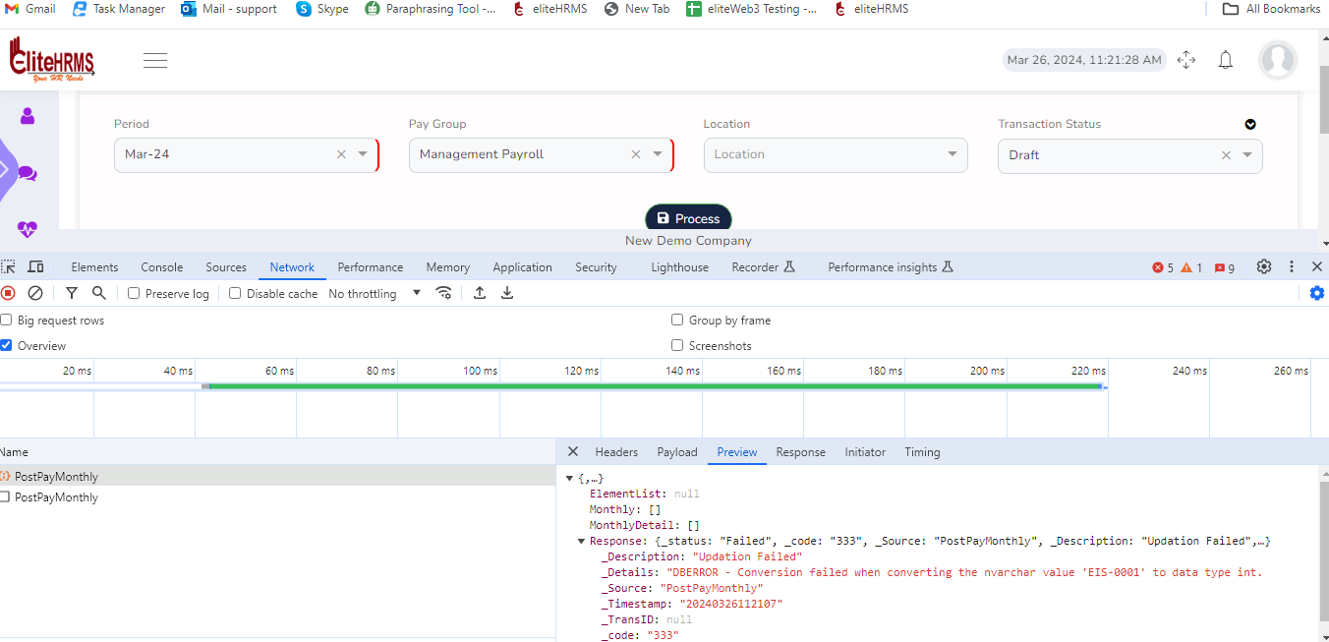Click the stop recording network log icon
The image size is (1329, 642).
pyautogui.click(x=8, y=293)
